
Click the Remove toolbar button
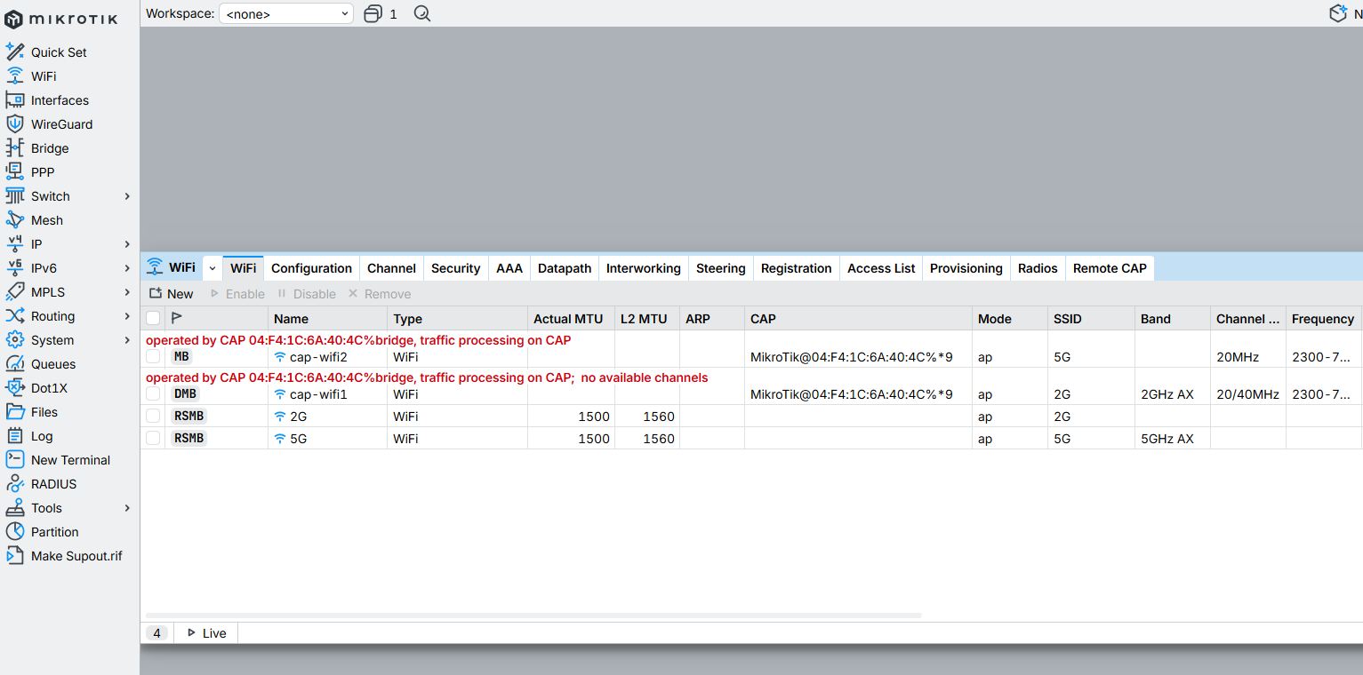(380, 294)
